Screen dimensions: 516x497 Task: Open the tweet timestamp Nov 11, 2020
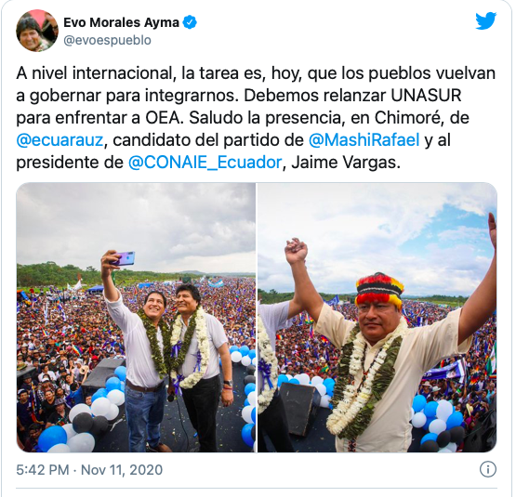click(122, 470)
